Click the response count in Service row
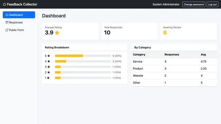 (165, 62)
